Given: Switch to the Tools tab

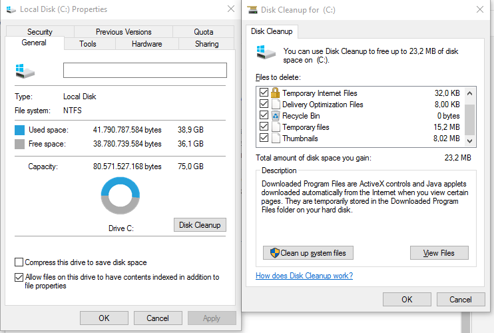Looking at the screenshot, I should click(88, 44).
